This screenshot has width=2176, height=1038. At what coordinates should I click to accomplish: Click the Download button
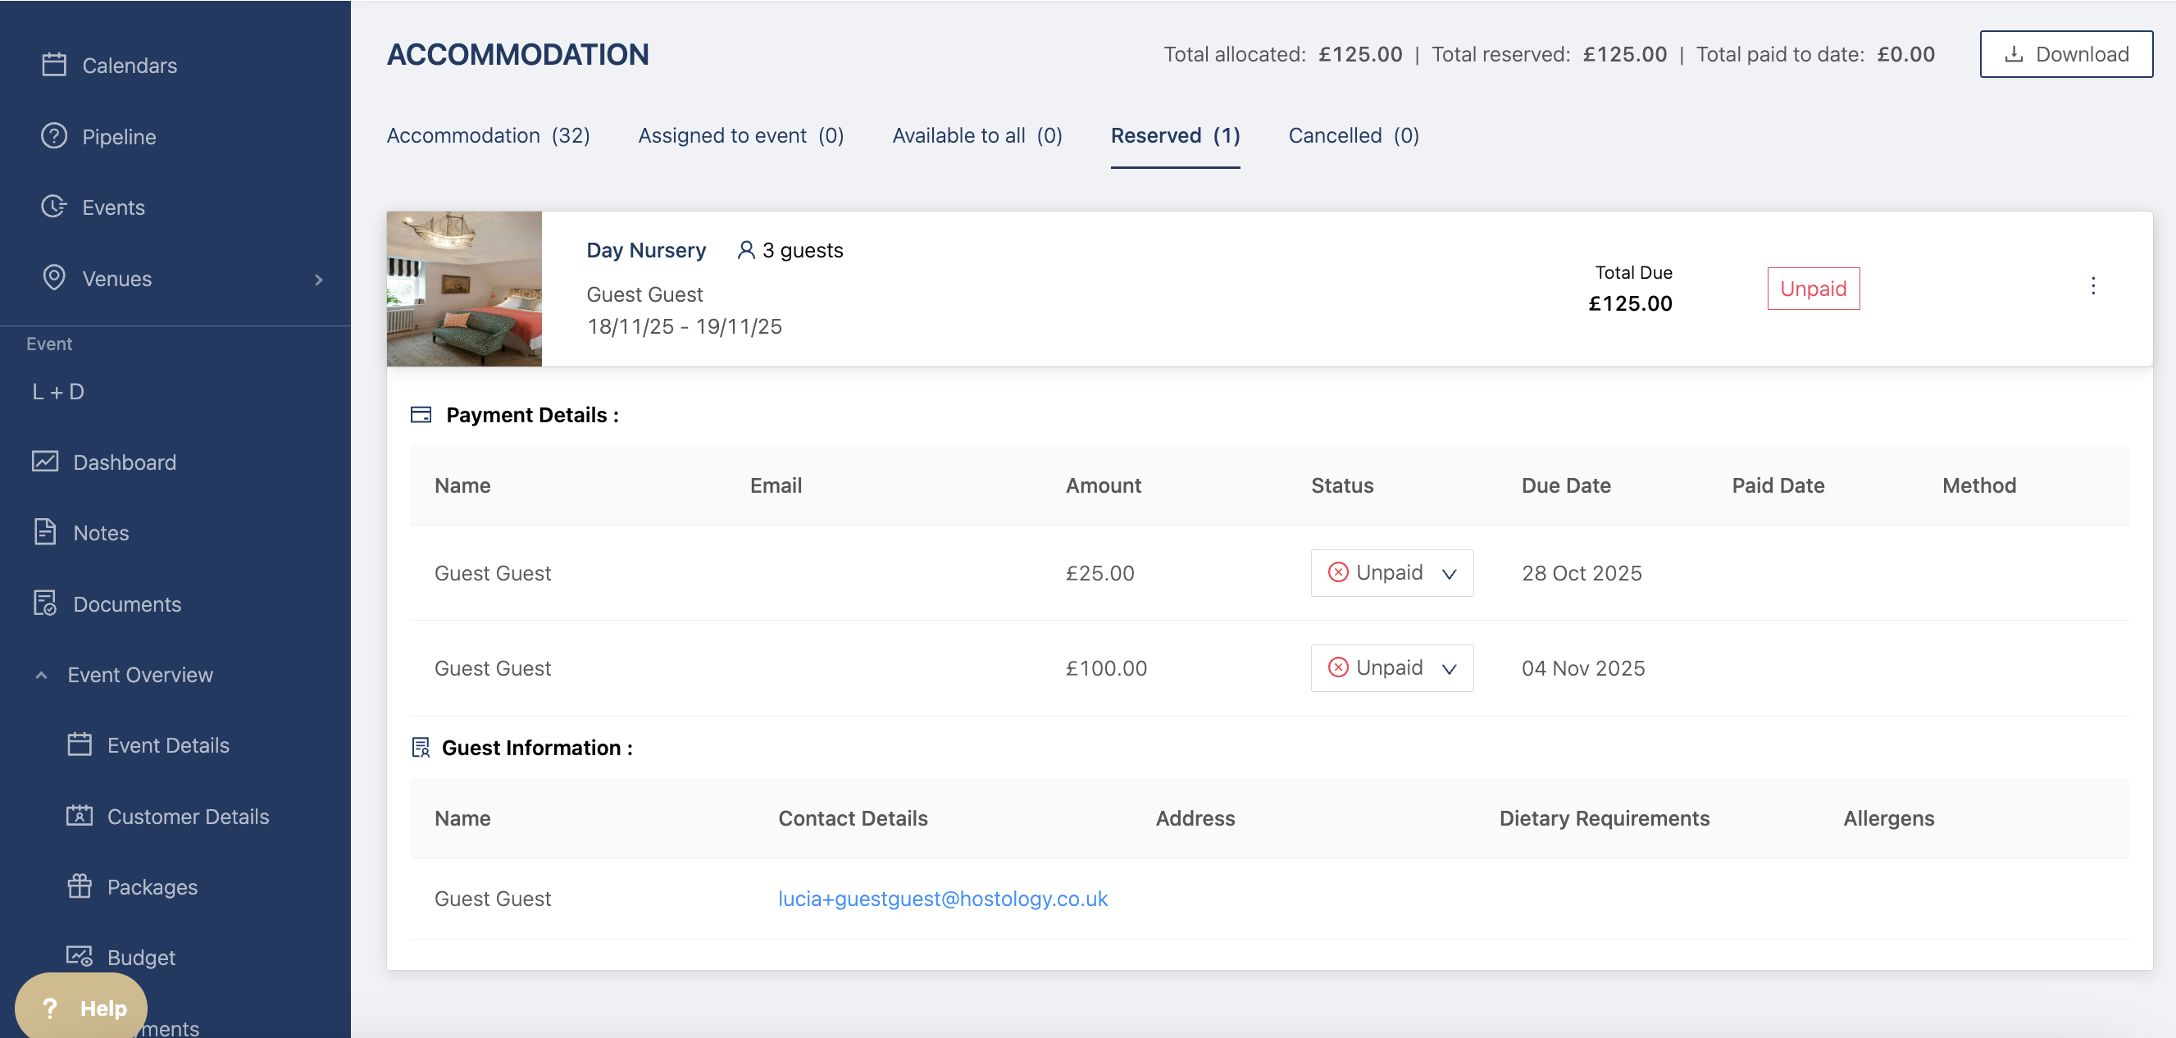(x=2064, y=55)
